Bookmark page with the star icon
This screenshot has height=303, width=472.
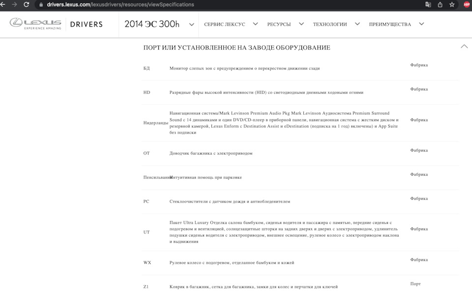[452, 4]
